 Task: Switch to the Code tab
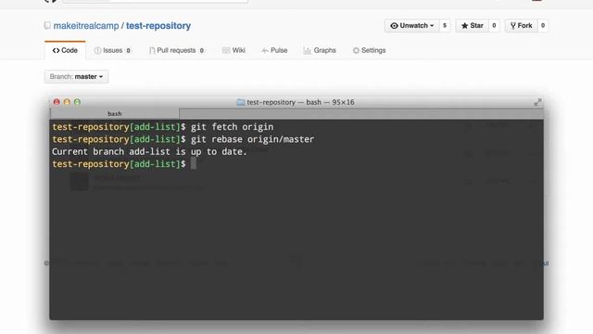pyautogui.click(x=65, y=50)
